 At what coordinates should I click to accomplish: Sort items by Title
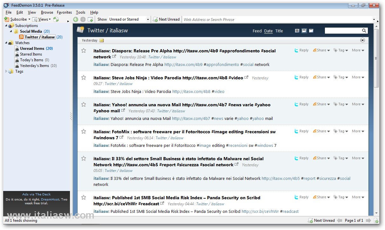(279, 31)
